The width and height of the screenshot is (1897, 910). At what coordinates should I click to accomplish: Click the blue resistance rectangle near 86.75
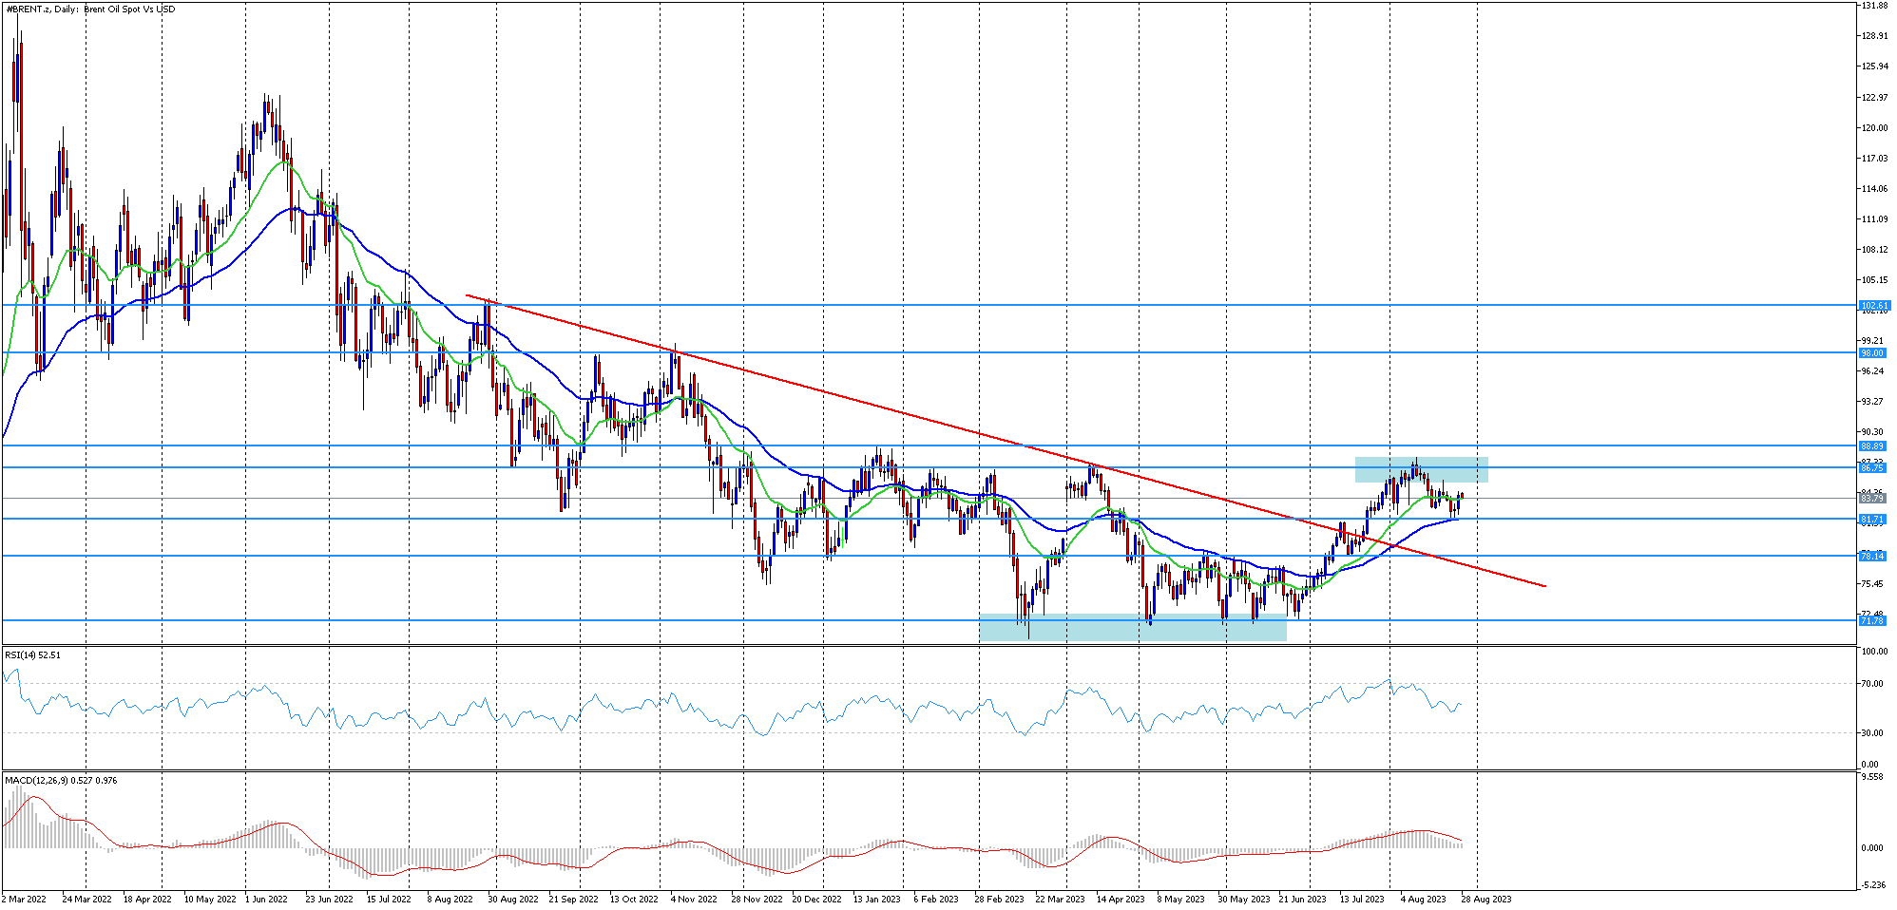pyautogui.click(x=1421, y=469)
